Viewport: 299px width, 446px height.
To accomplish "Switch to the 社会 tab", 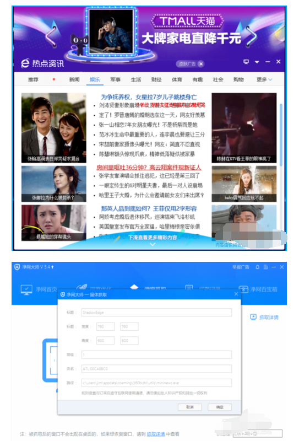I will [218, 79].
